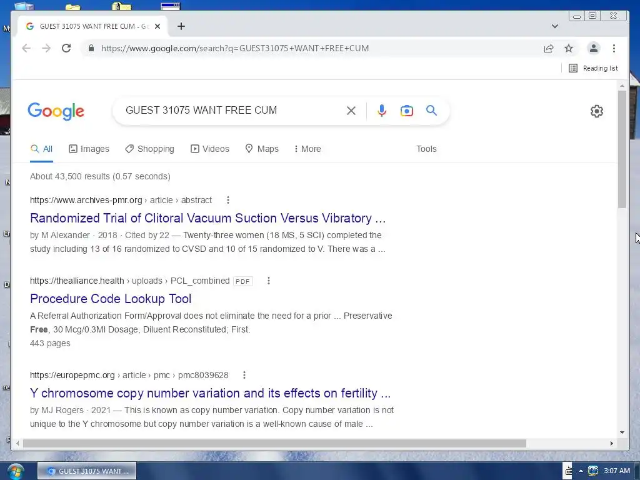The height and width of the screenshot is (480, 640).
Task: Click the taskbar clock 3:07 AM
Action: [x=617, y=471]
